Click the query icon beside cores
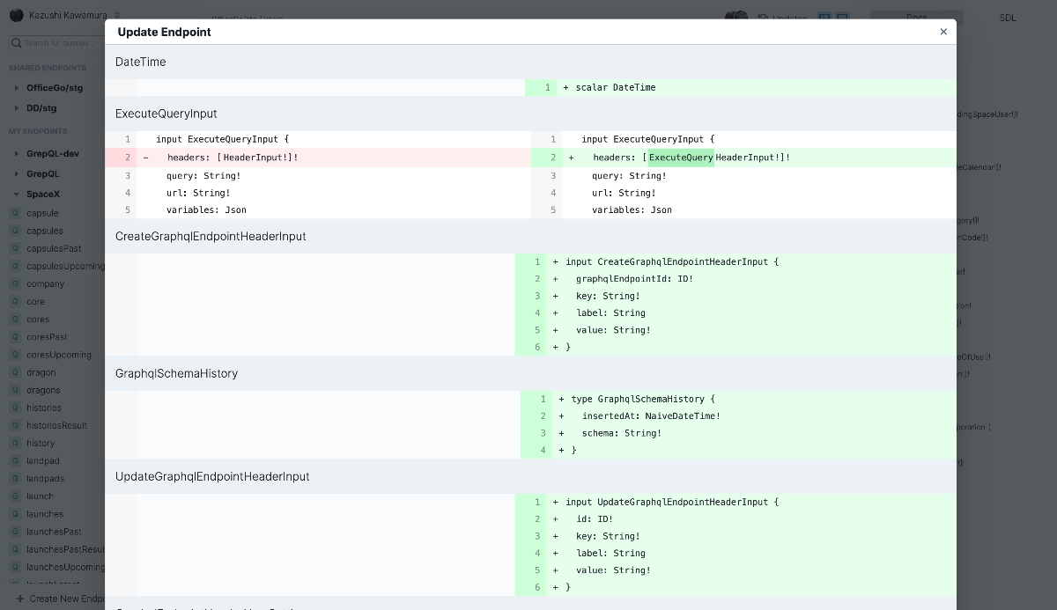Image resolution: width=1057 pixels, height=610 pixels. [x=15, y=320]
